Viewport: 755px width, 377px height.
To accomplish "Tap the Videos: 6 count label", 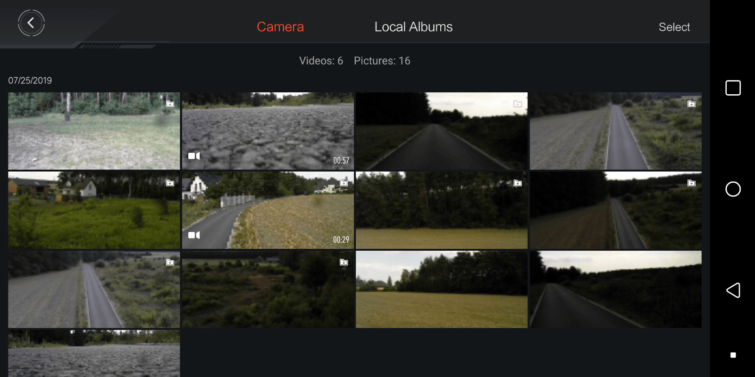I will tap(321, 61).
